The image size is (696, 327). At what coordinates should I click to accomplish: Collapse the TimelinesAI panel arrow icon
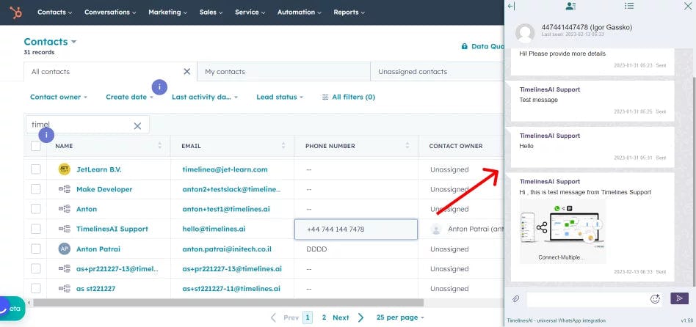pyautogui.click(x=511, y=6)
